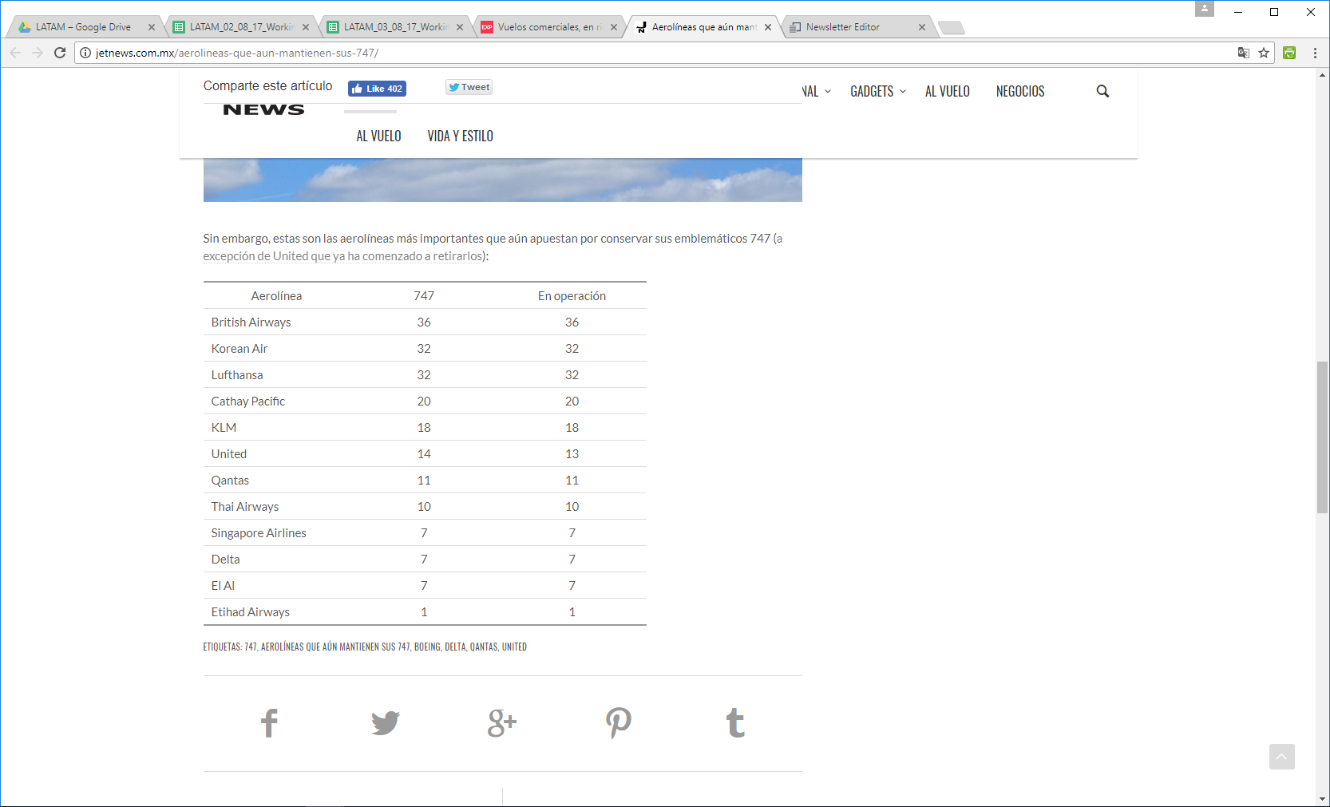Click the Tweet button
Screen dimensions: 1330x807
click(x=469, y=88)
